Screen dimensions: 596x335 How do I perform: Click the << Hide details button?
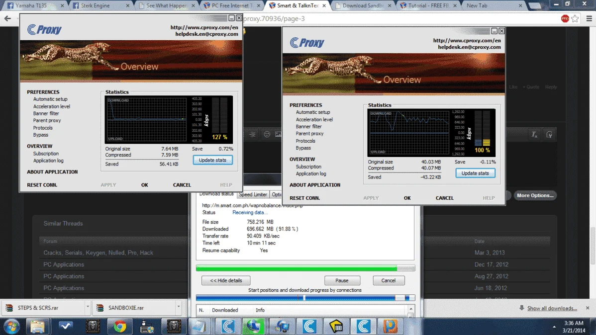(x=226, y=280)
